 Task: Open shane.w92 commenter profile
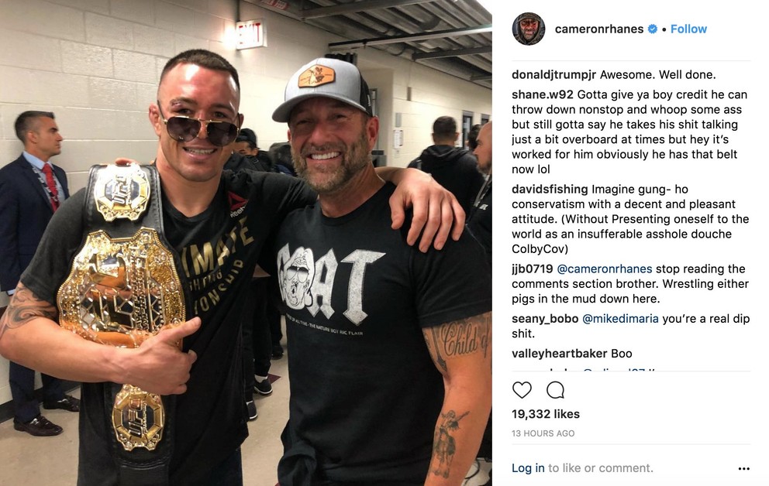pos(543,94)
